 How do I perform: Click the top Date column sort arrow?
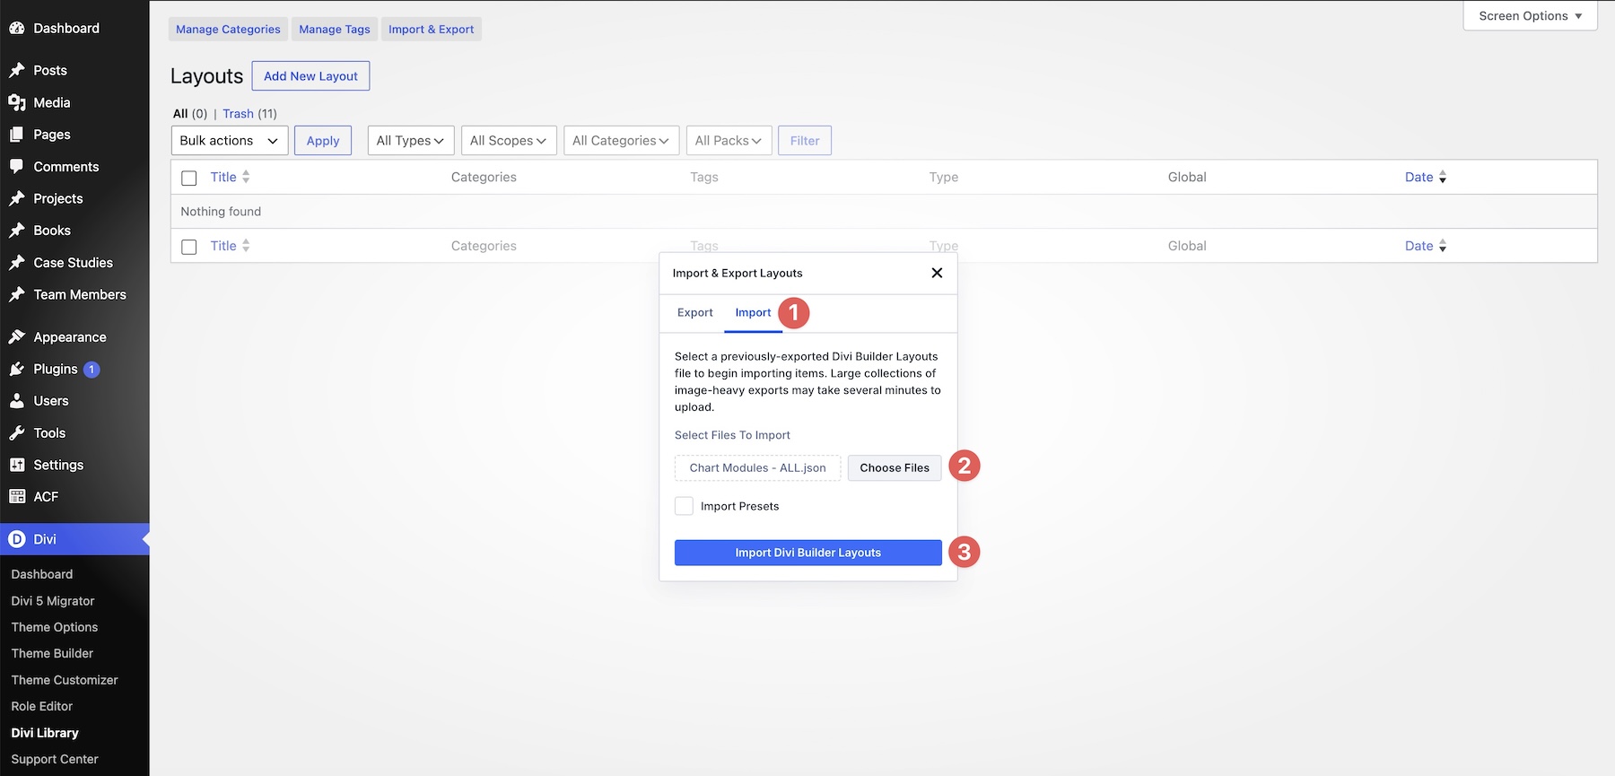[x=1443, y=178]
